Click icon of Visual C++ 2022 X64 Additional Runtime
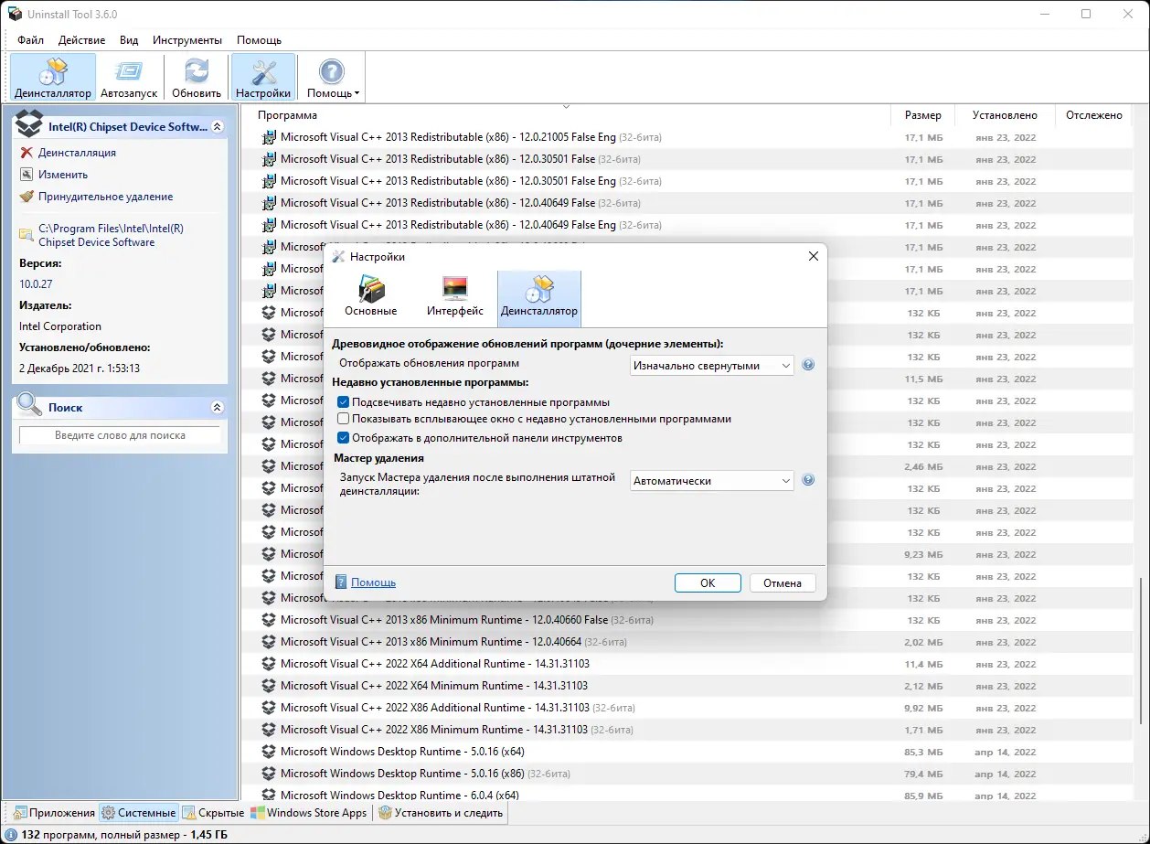Viewport: 1150px width, 844px height. click(269, 664)
